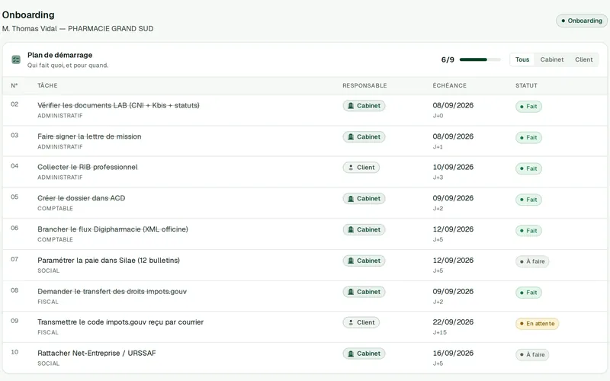Click the Onboarding page title
This screenshot has height=381, width=610.
28,14
